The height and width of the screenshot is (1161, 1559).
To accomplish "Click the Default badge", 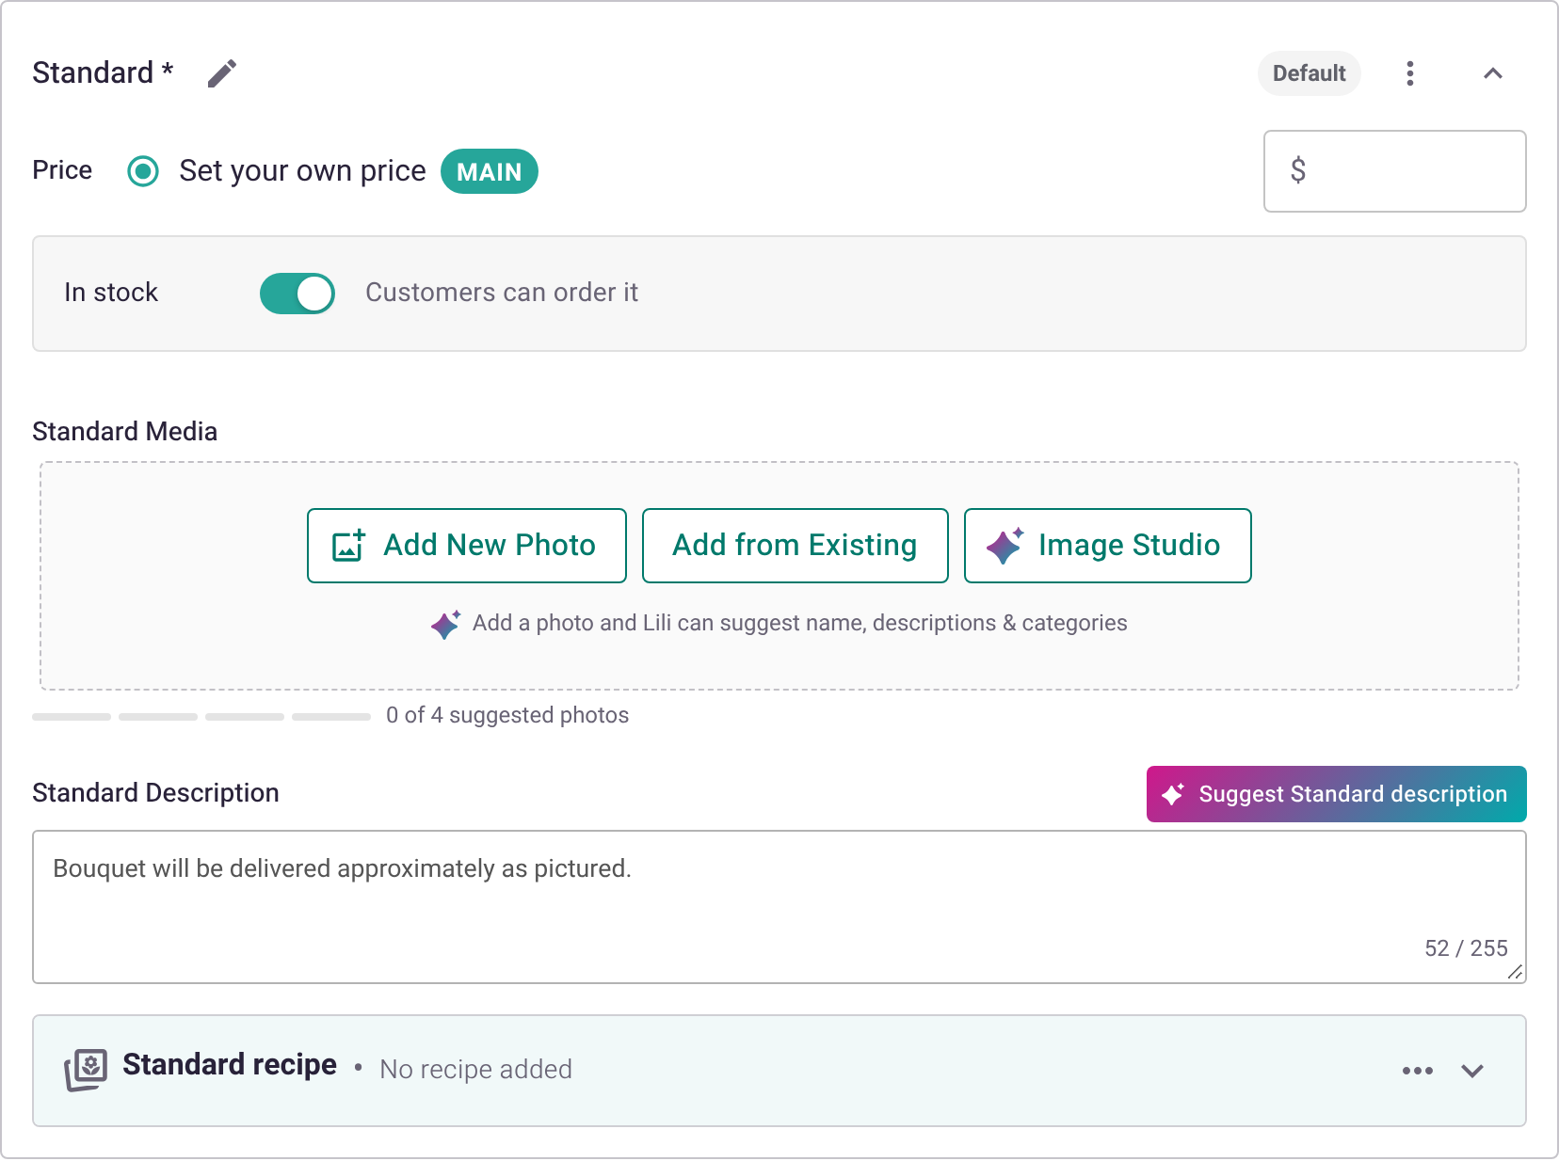I will 1310,73.
